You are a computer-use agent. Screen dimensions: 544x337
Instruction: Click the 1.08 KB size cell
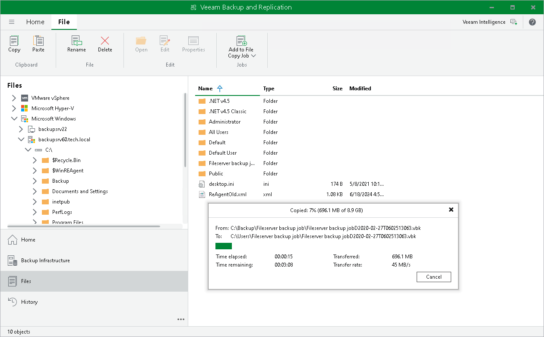334,194
